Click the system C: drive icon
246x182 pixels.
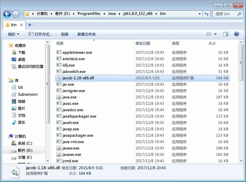point(14,143)
